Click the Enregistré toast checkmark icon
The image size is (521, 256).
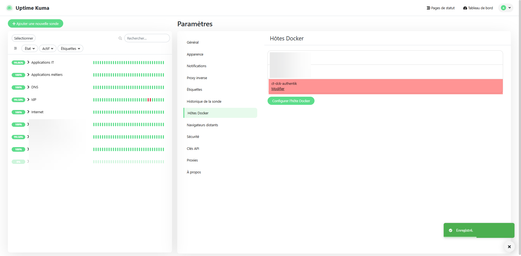tap(450, 230)
